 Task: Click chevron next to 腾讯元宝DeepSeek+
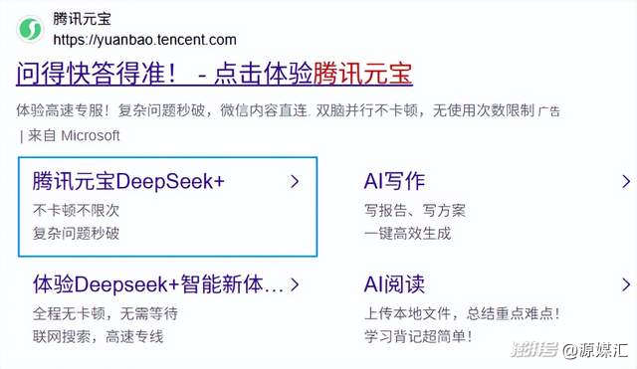coord(295,181)
